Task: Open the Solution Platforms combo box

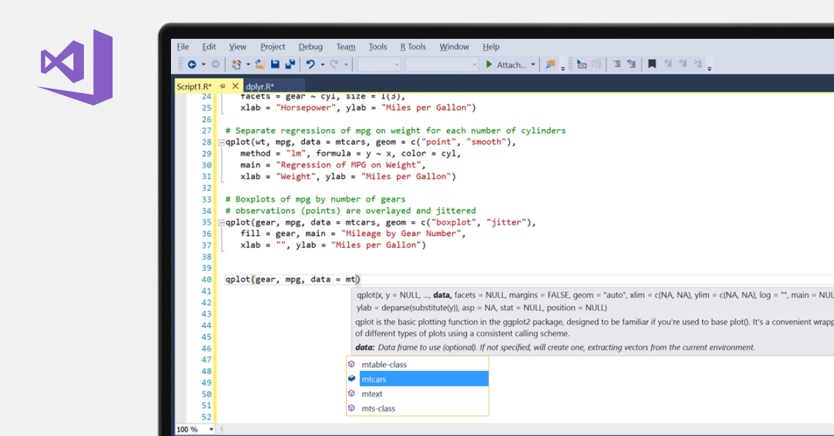Action: [x=442, y=65]
